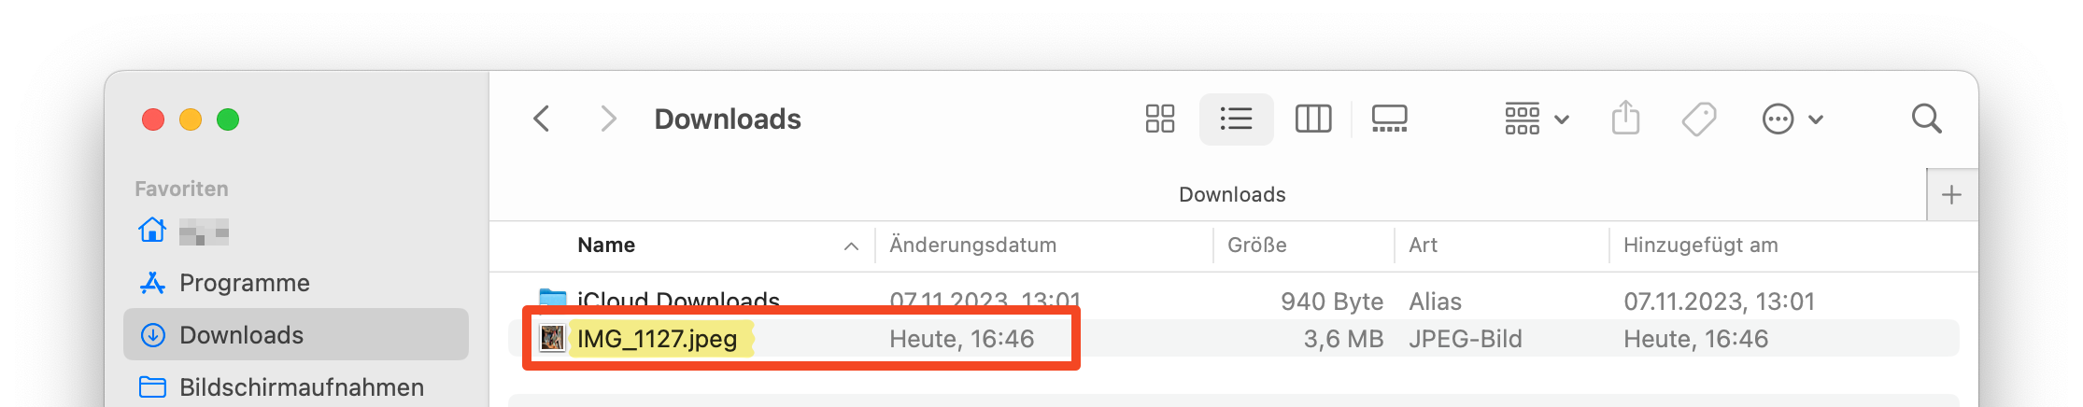The height and width of the screenshot is (407, 2083).
Task: Switch to gallery view
Action: click(x=1389, y=119)
